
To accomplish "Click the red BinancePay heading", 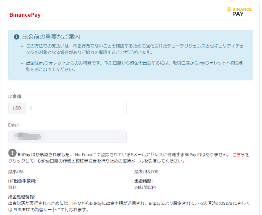I will tap(25, 15).
